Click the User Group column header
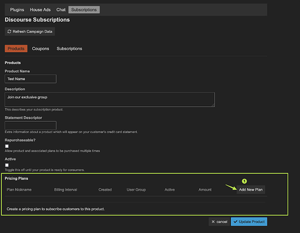This screenshot has width=300, height=233. (x=136, y=190)
